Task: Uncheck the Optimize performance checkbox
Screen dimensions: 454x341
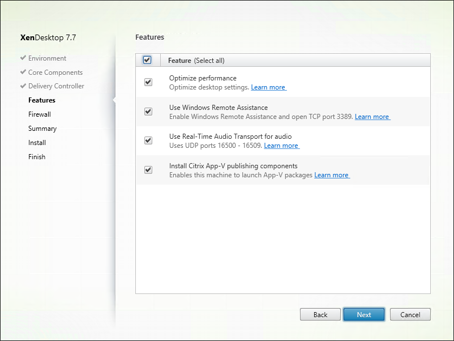Action: [148, 82]
